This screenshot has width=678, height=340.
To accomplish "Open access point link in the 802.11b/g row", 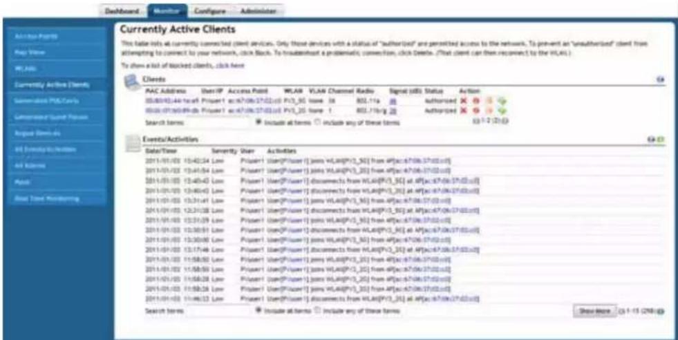I will [255, 111].
